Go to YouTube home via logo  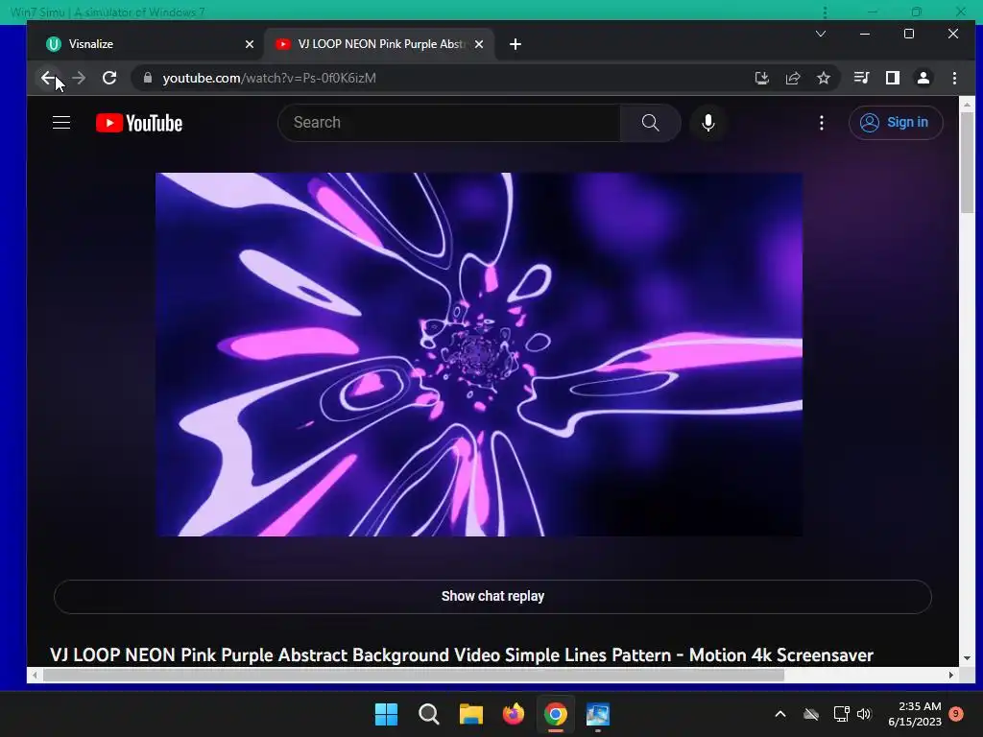point(139,123)
